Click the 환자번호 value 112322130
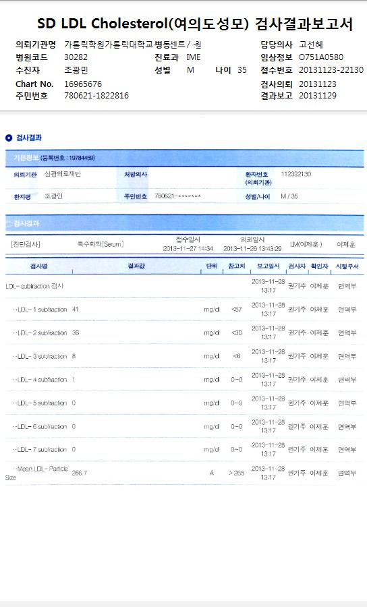This screenshot has width=367, height=607. (x=295, y=174)
